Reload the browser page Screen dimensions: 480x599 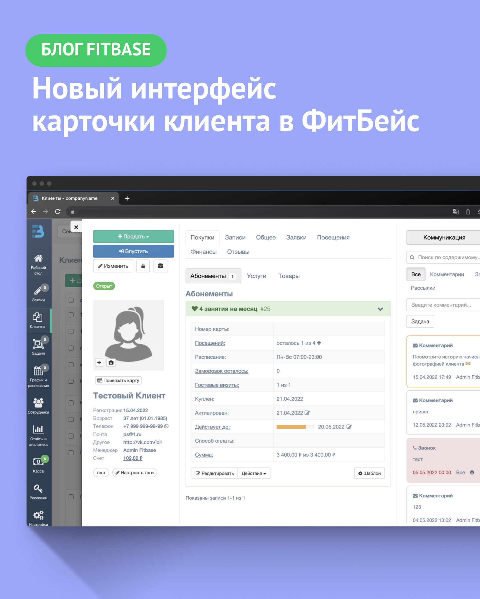pyautogui.click(x=58, y=212)
